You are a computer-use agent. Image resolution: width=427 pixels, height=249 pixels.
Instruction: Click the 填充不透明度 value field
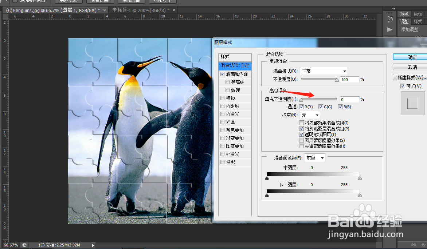(x=350, y=100)
